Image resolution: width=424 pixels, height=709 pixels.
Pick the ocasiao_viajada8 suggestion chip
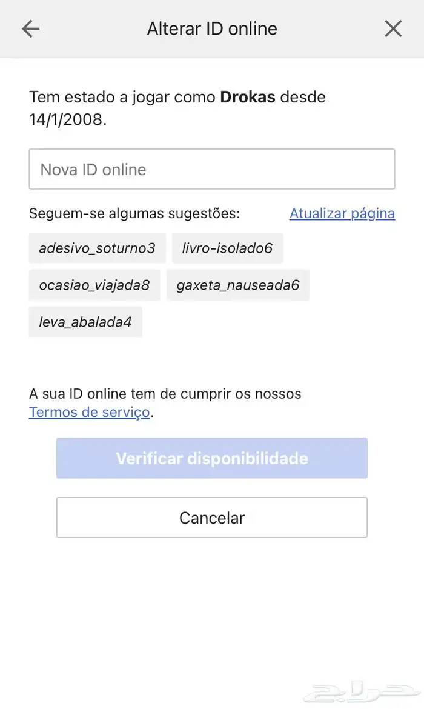[x=94, y=285]
